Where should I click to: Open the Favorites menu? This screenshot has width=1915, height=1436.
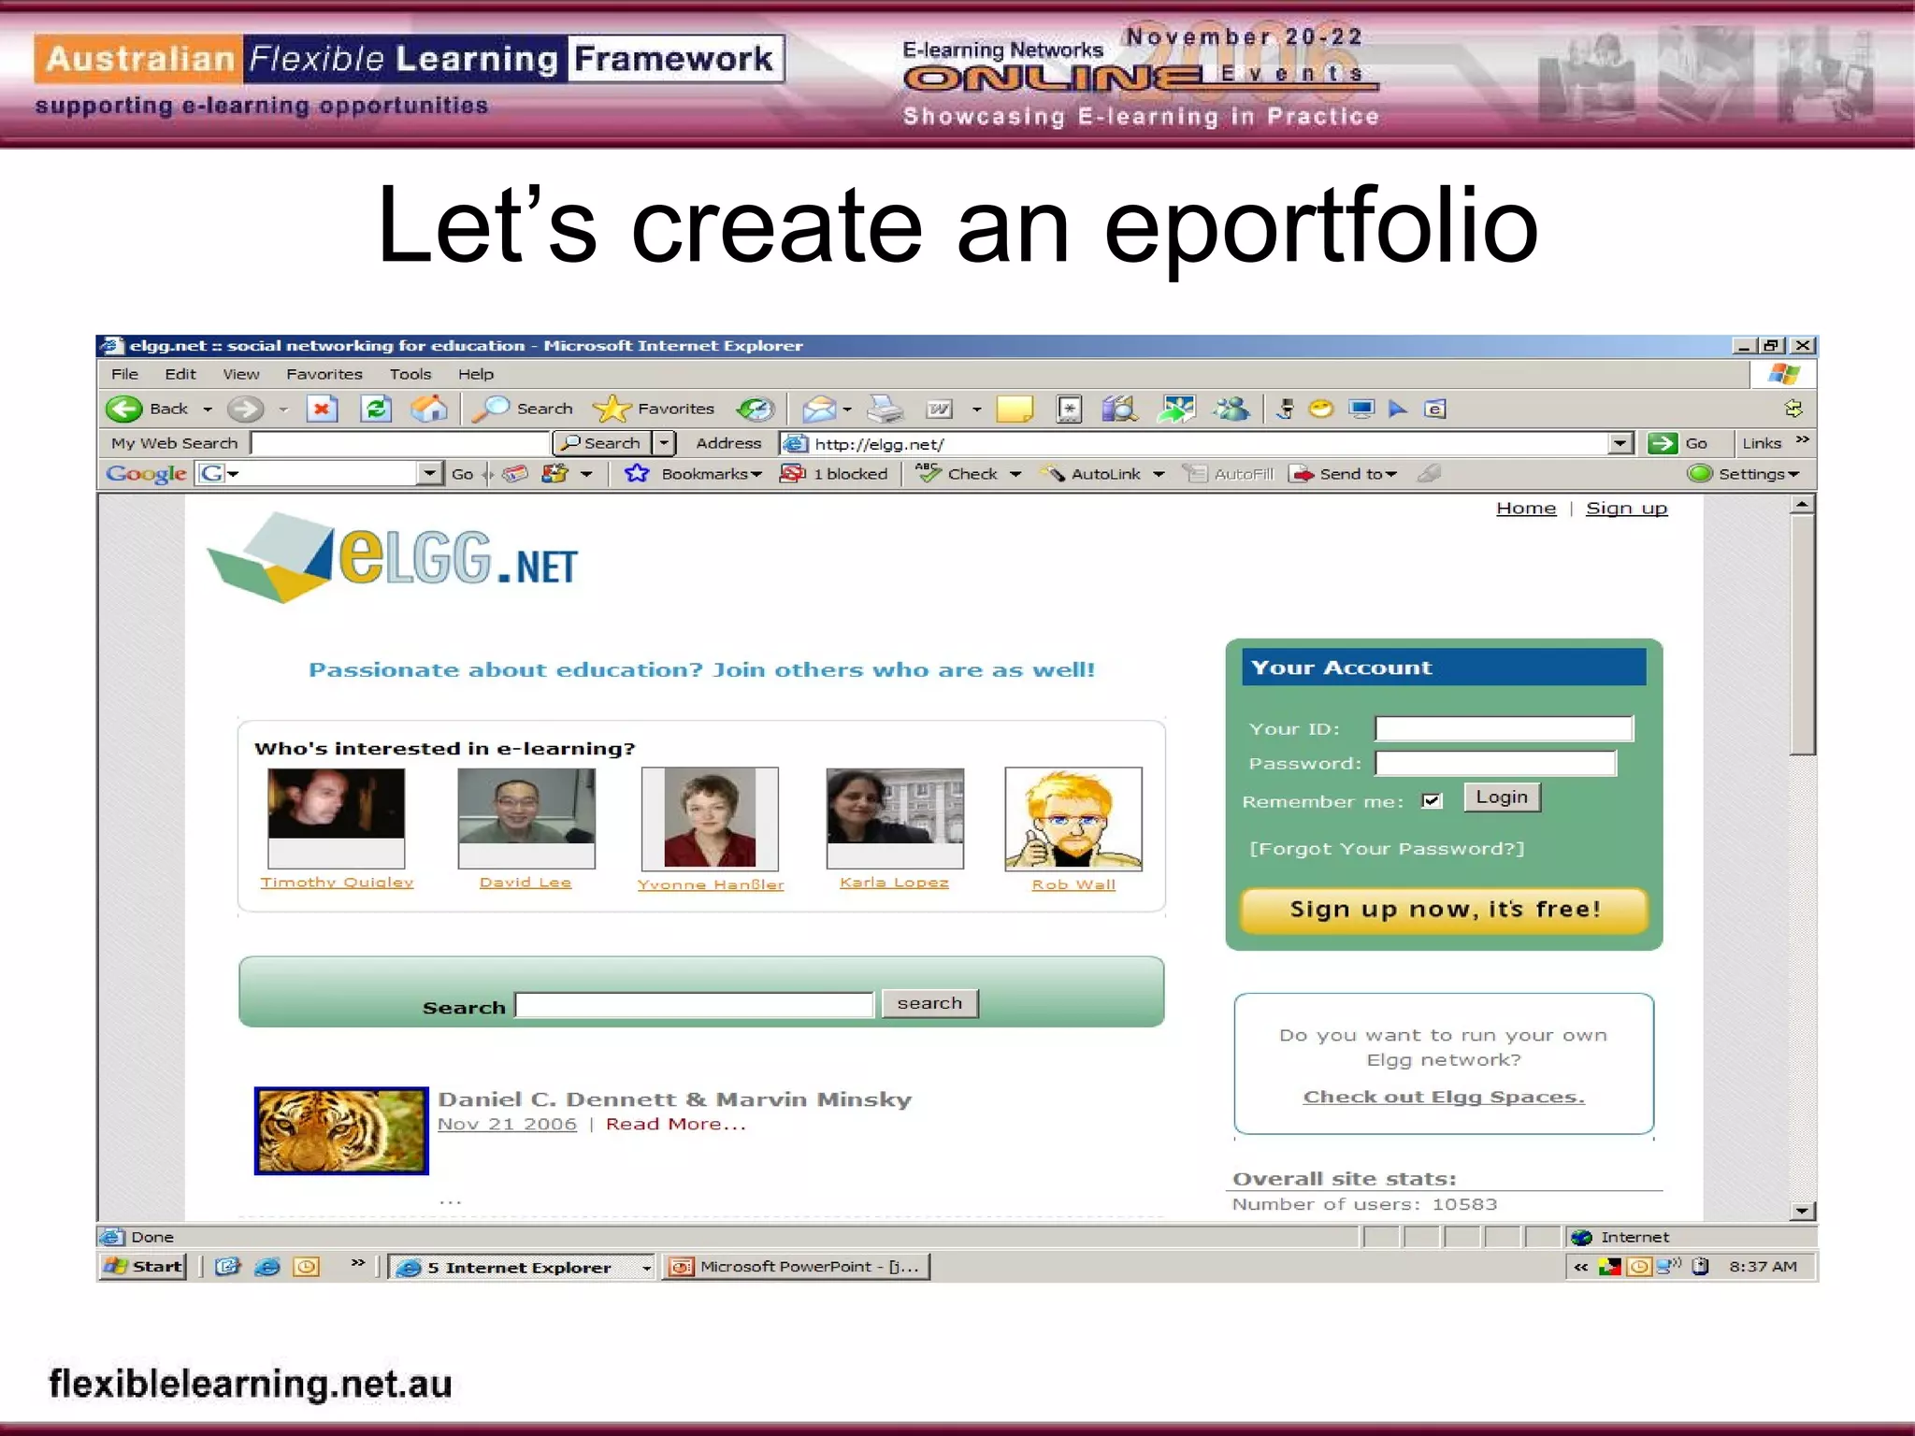point(324,374)
